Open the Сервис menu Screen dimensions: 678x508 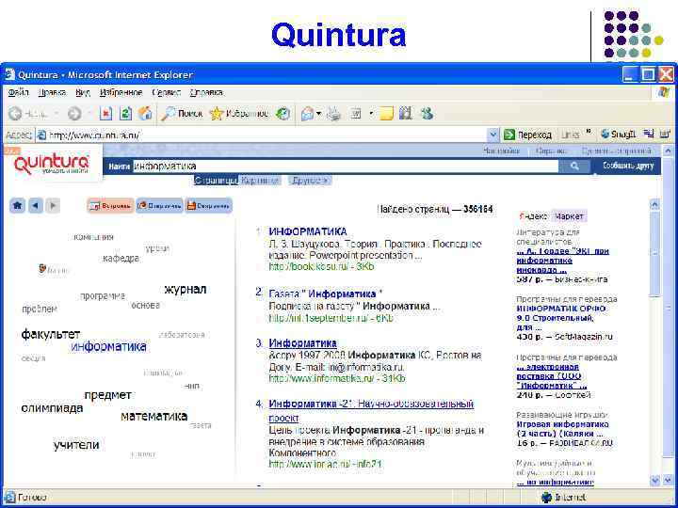[166, 92]
